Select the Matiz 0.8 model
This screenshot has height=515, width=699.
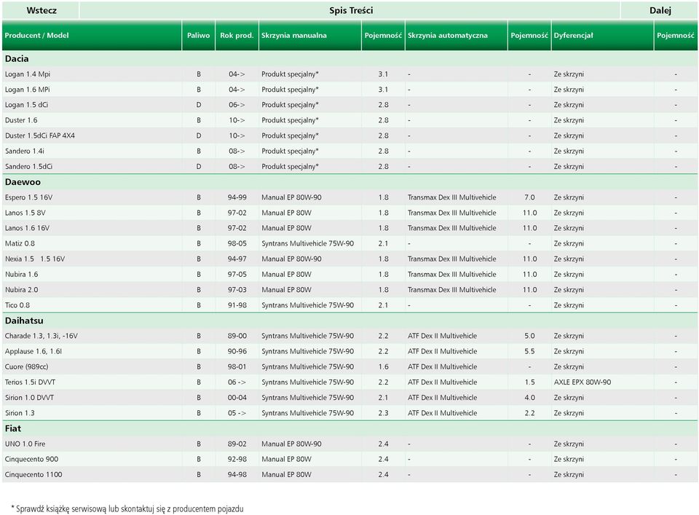pyautogui.click(x=20, y=243)
